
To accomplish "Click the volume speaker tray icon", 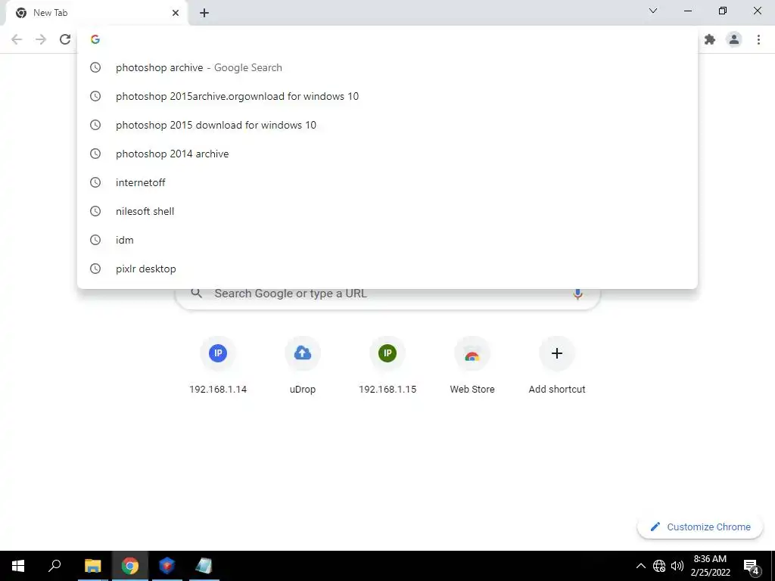I will pyautogui.click(x=677, y=566).
